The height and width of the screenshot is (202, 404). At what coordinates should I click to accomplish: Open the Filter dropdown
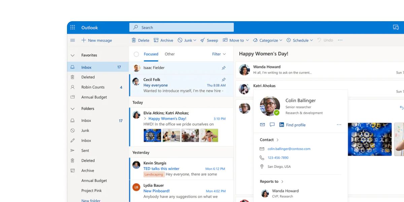click(219, 54)
